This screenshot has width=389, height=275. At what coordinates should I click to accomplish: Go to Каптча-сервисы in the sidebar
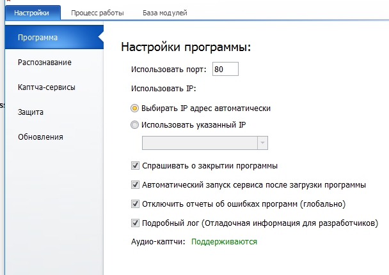tap(47, 87)
